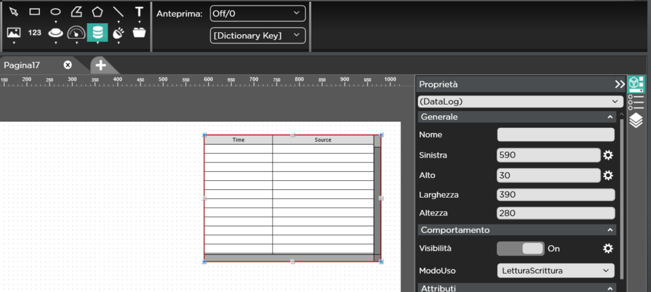The height and width of the screenshot is (292, 651).
Task: Click the 123 numeric field tool
Action: (35, 32)
